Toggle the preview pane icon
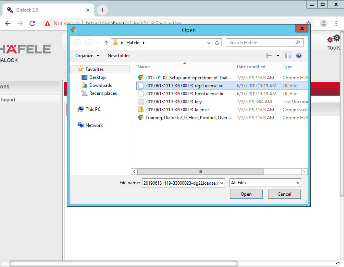The height and width of the screenshot is (267, 344). 288,56
